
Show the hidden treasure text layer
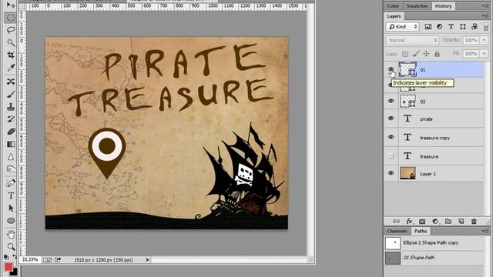391,155
